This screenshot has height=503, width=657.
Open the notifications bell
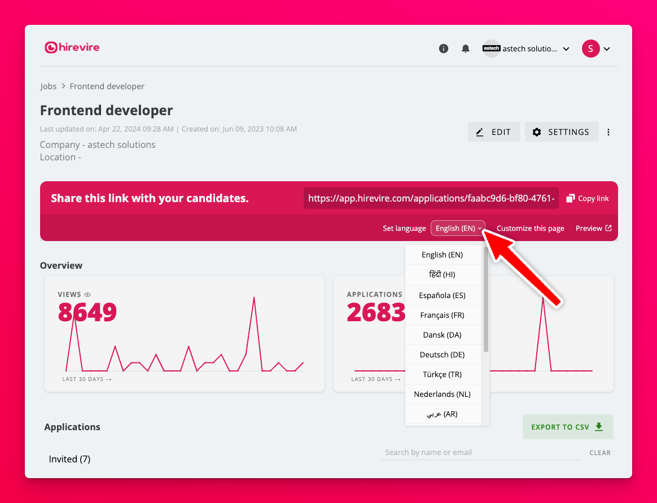pyautogui.click(x=466, y=49)
